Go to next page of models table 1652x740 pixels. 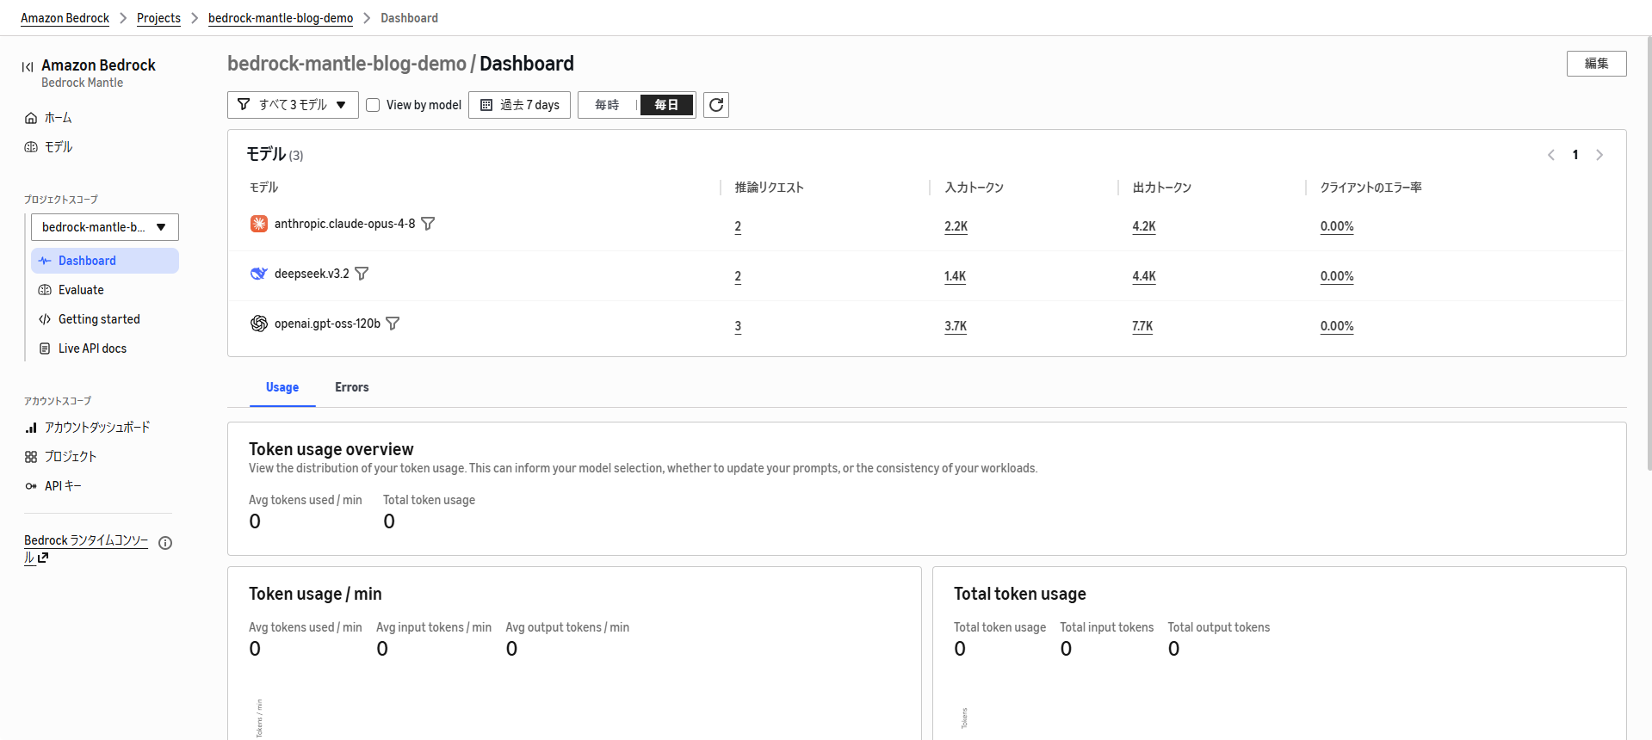click(x=1599, y=155)
